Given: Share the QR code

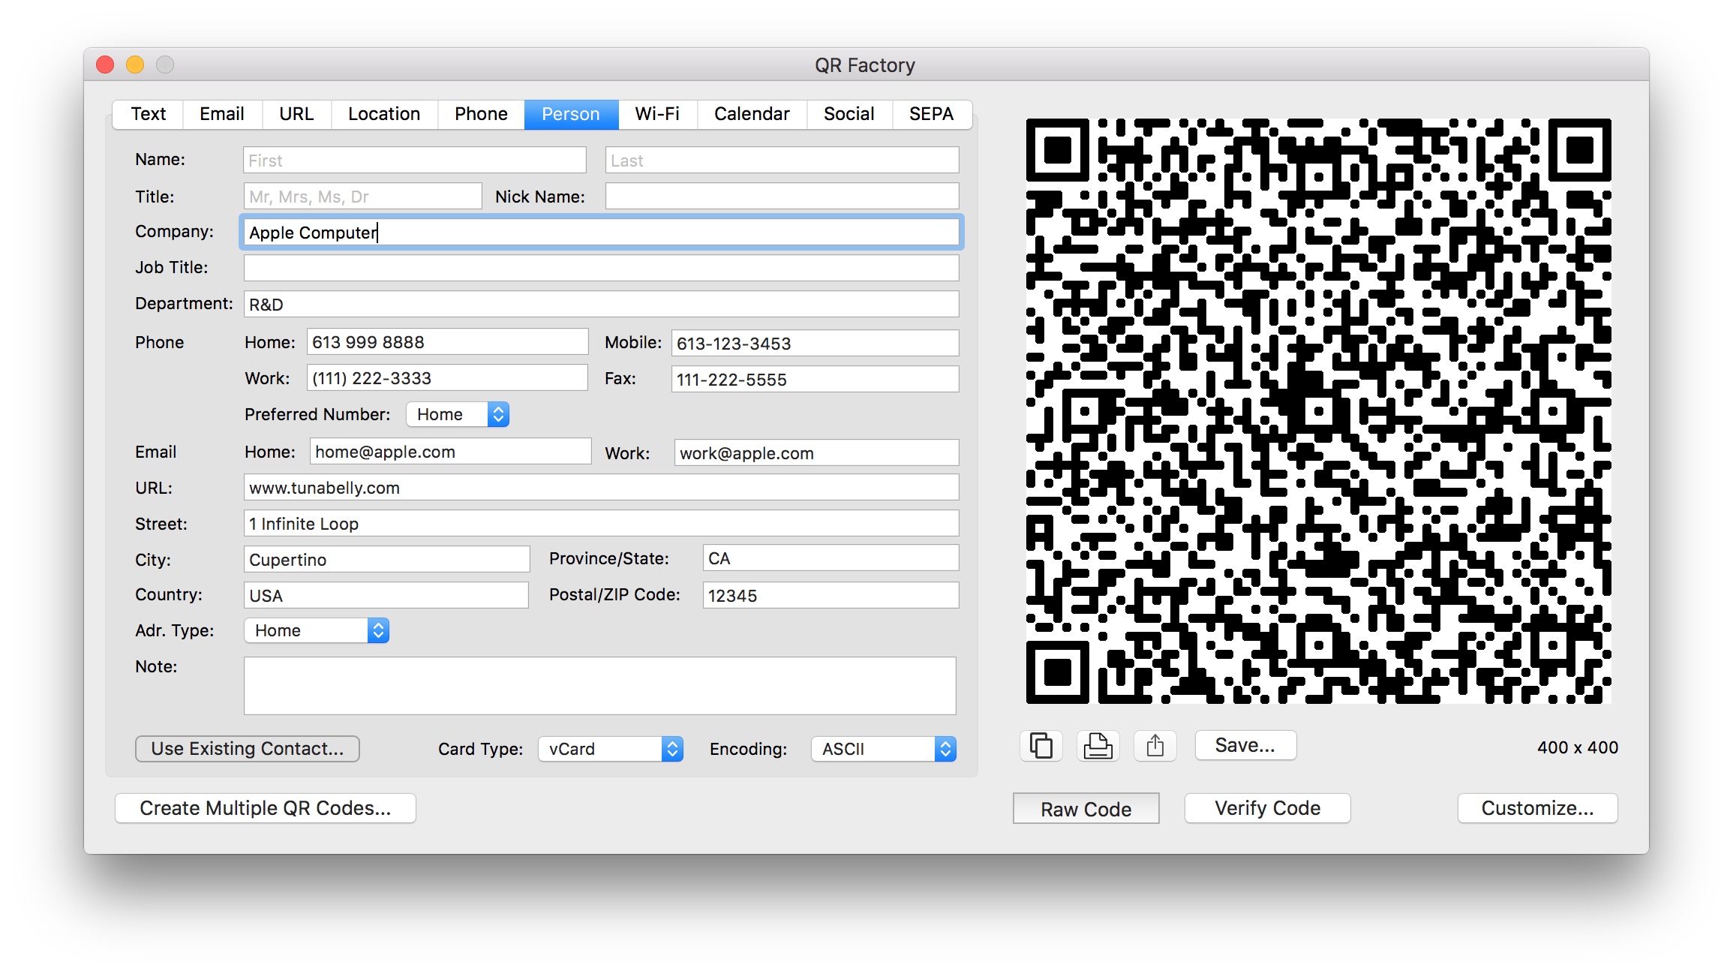Looking at the screenshot, I should tap(1155, 746).
